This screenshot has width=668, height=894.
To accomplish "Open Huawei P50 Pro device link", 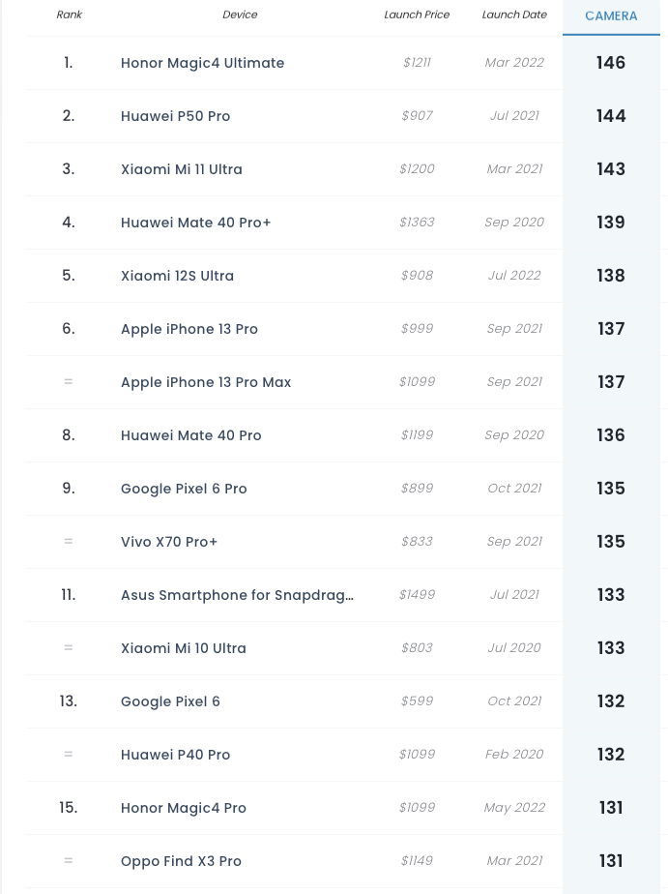I will pyautogui.click(x=175, y=116).
